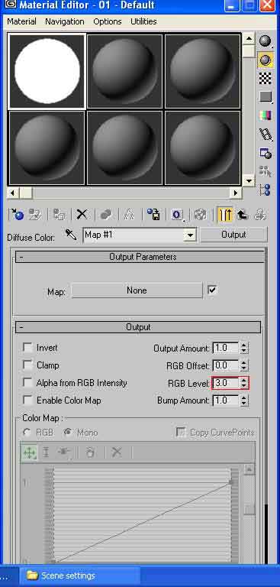This screenshot has height=587, width=280.
Task: Check Enable Color Map
Action: click(27, 401)
